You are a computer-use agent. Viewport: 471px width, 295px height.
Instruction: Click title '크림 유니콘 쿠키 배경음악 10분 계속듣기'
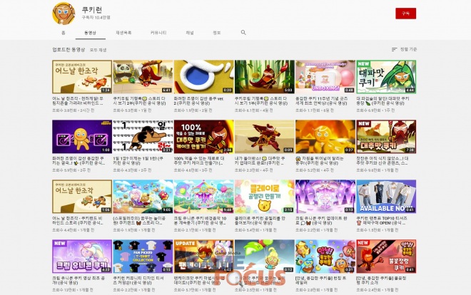click(x=200, y=221)
